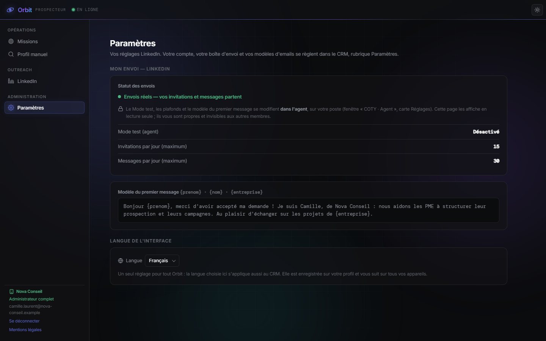This screenshot has height=341, width=546.
Task: Toggle the light theme sun icon
Action: tap(537, 10)
